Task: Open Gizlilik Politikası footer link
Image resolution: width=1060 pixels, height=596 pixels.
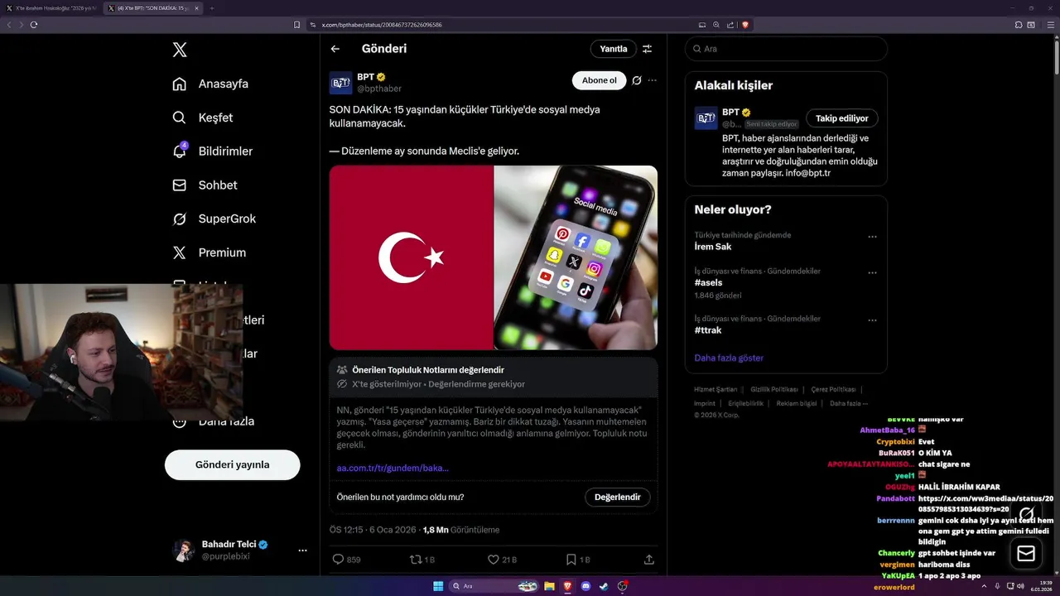Action: point(774,389)
